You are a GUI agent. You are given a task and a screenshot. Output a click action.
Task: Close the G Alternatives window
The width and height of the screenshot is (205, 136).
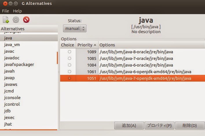tap(5, 3)
